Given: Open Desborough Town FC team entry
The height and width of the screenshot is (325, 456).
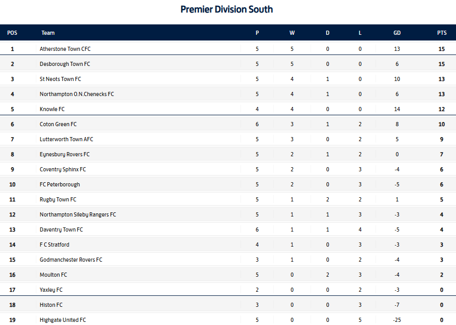Looking at the screenshot, I should 65,64.
